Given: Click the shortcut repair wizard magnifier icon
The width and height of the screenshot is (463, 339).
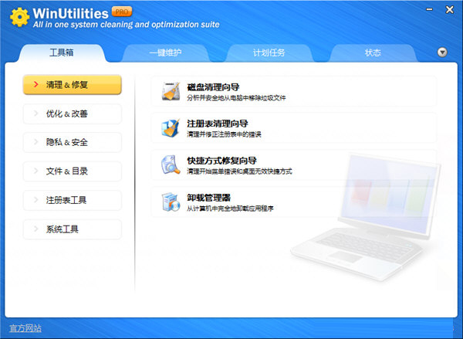Looking at the screenshot, I should click(x=170, y=164).
